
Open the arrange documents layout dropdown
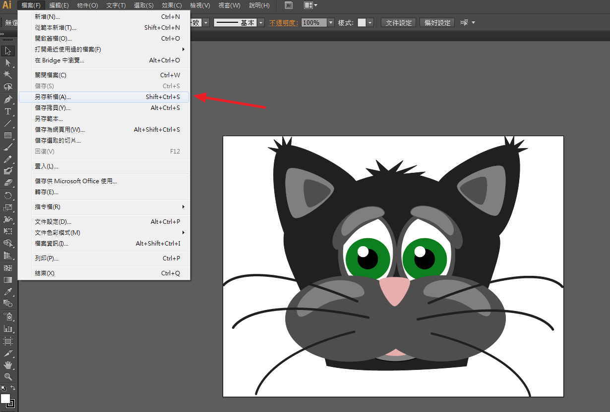click(311, 5)
